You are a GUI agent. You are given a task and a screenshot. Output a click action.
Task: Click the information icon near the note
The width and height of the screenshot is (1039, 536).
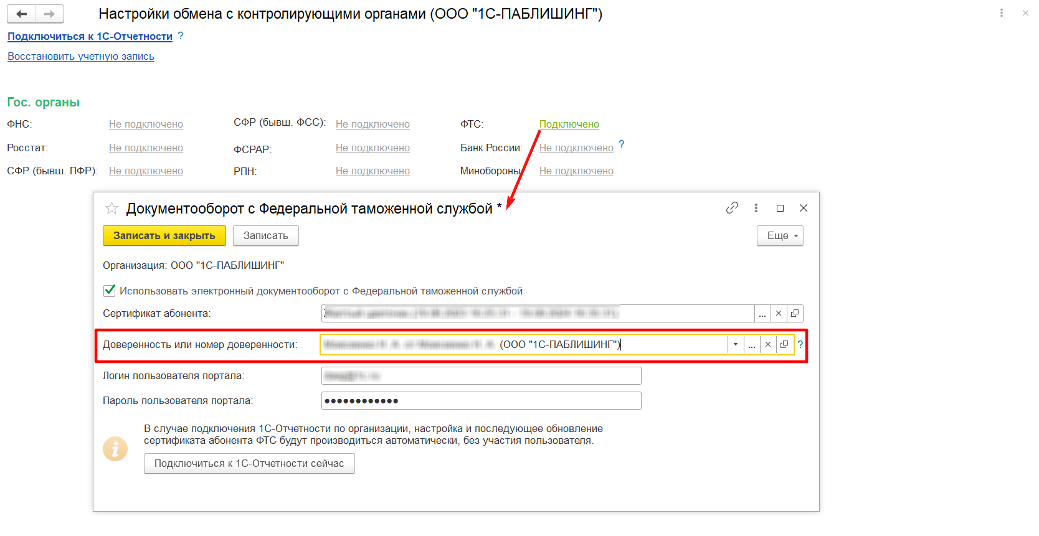pyautogui.click(x=115, y=449)
